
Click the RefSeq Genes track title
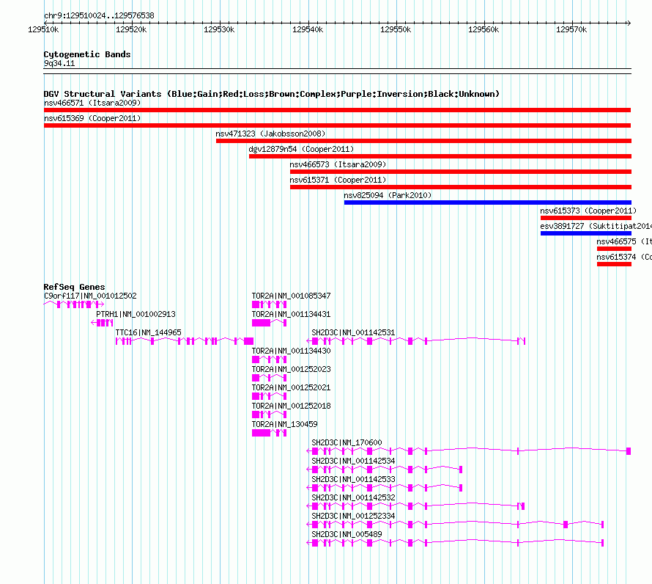[74, 287]
